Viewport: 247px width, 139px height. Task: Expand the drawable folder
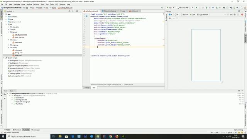(x=8, y=27)
